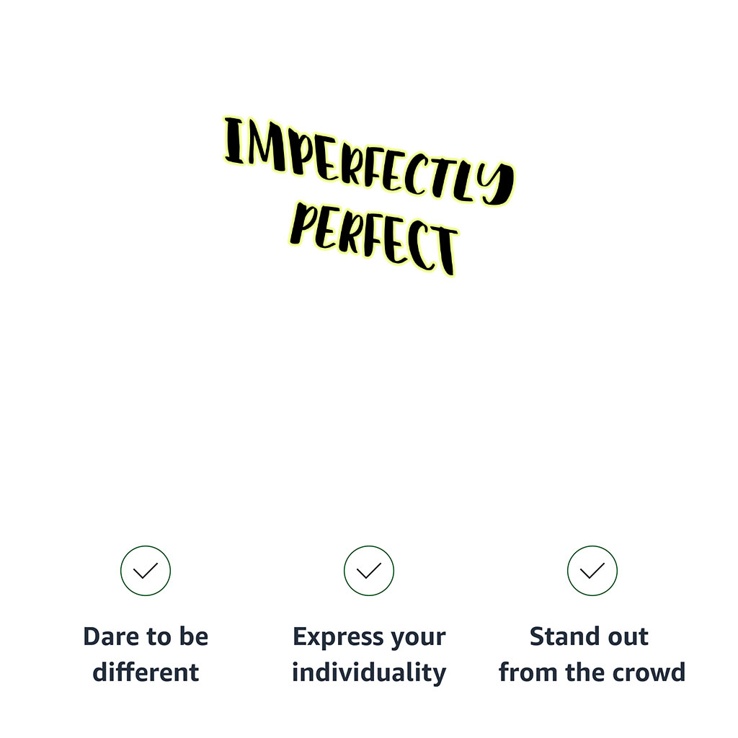Viewport: 738px width, 738px height.
Task: Click the checkmark above Stand out from the crowd
Action: pyautogui.click(x=592, y=571)
